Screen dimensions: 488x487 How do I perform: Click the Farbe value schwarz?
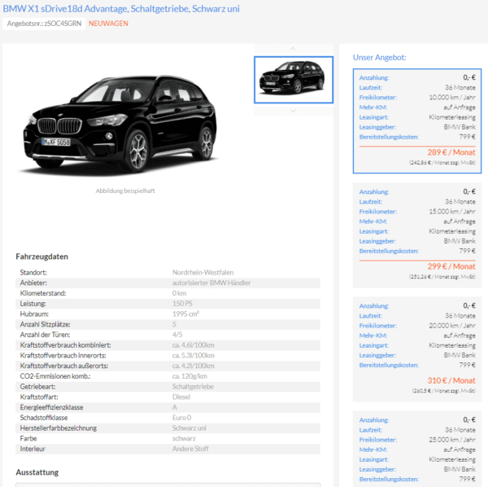[184, 438]
